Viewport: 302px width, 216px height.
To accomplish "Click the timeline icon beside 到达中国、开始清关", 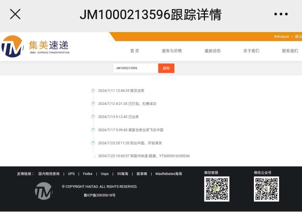I will click(x=93, y=143).
